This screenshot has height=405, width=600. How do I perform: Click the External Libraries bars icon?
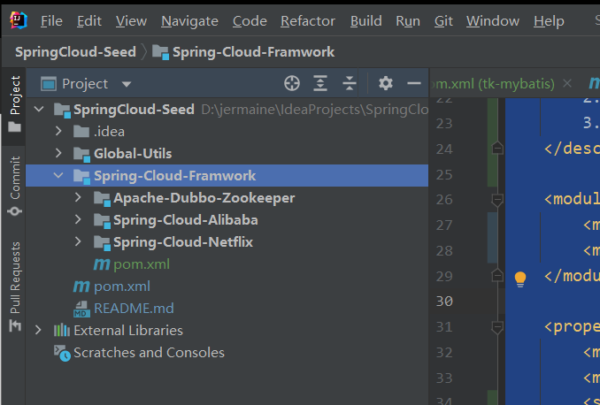(x=62, y=330)
